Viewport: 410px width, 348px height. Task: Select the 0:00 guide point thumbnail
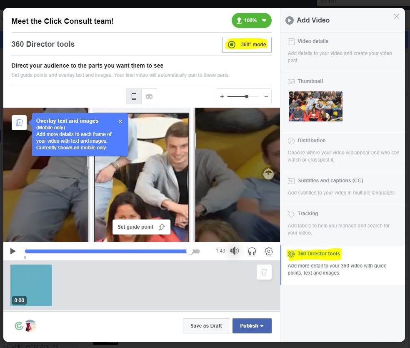click(x=31, y=285)
